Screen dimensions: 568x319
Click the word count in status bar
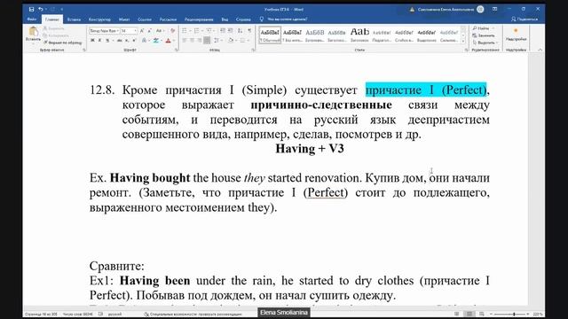(77, 315)
